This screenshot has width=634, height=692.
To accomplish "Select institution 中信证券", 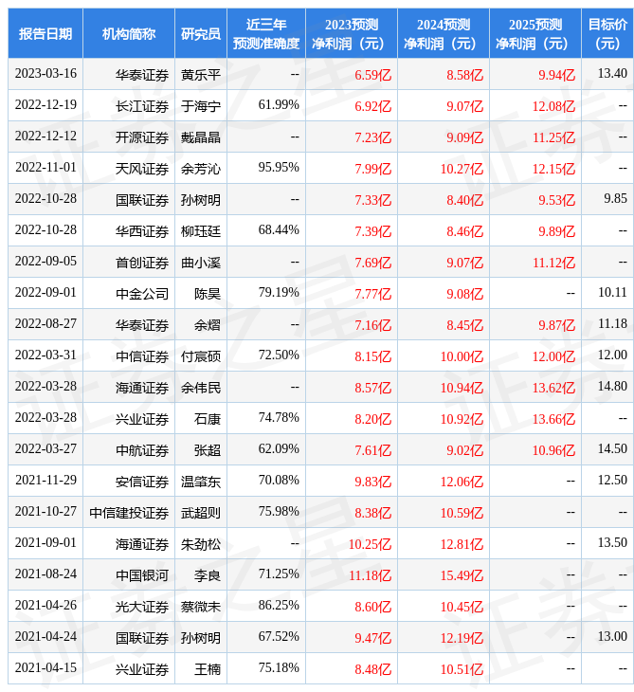I will (142, 356).
